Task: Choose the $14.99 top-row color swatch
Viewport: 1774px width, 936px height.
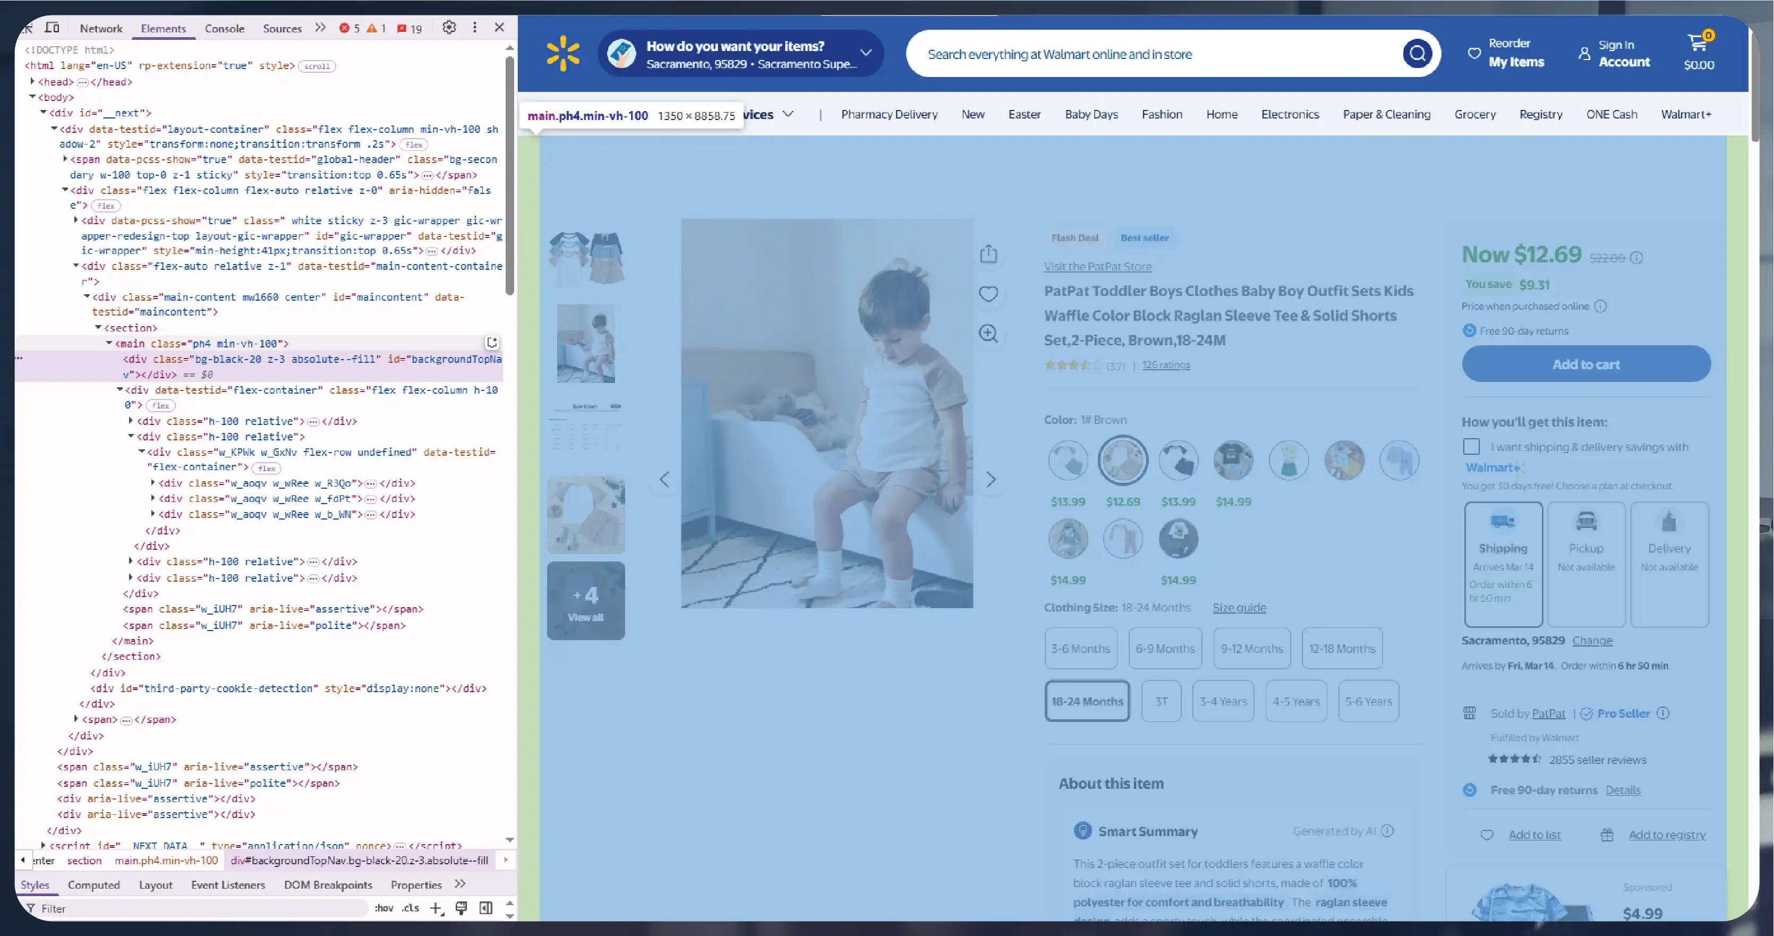Action: coord(1233,460)
